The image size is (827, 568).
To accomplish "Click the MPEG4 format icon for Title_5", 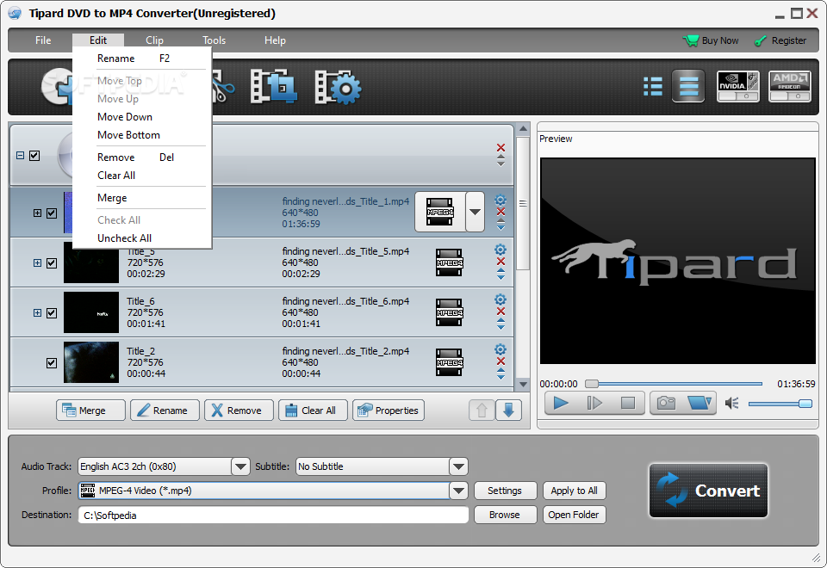I will pos(450,262).
